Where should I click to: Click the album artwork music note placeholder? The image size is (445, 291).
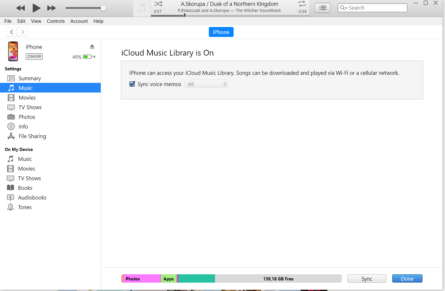(x=142, y=8)
